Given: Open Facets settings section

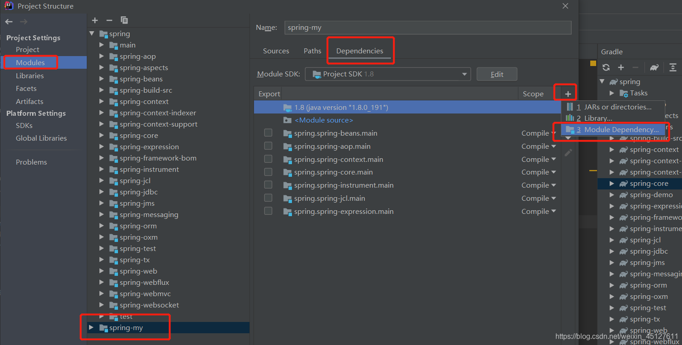Looking at the screenshot, I should coord(26,89).
